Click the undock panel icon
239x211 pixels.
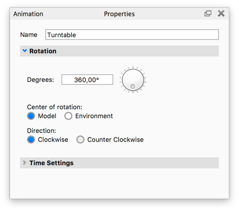[x=208, y=13]
